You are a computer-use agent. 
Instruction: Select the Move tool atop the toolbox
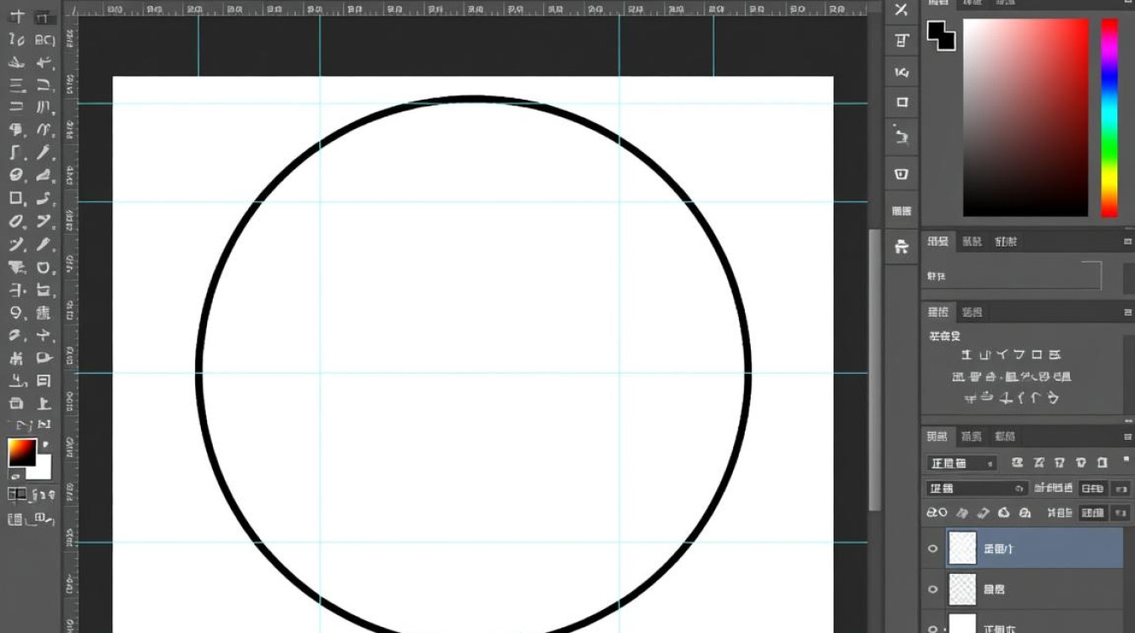coord(17,17)
